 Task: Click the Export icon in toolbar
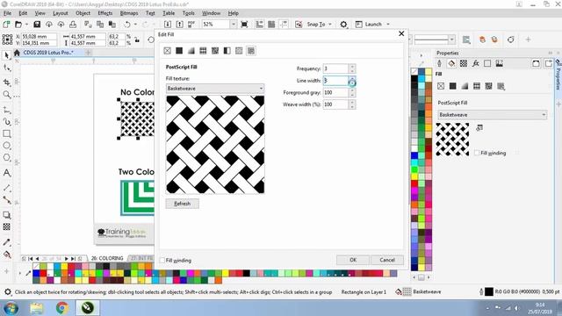tap(179, 25)
